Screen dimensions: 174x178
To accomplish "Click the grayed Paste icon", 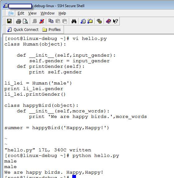I will (x=58, y=21).
